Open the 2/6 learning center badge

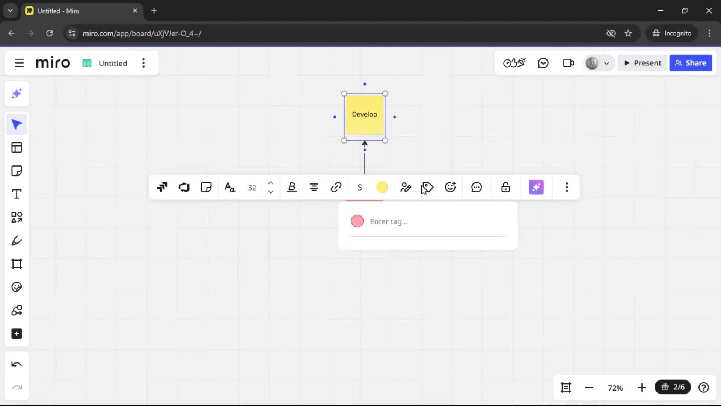tap(673, 387)
